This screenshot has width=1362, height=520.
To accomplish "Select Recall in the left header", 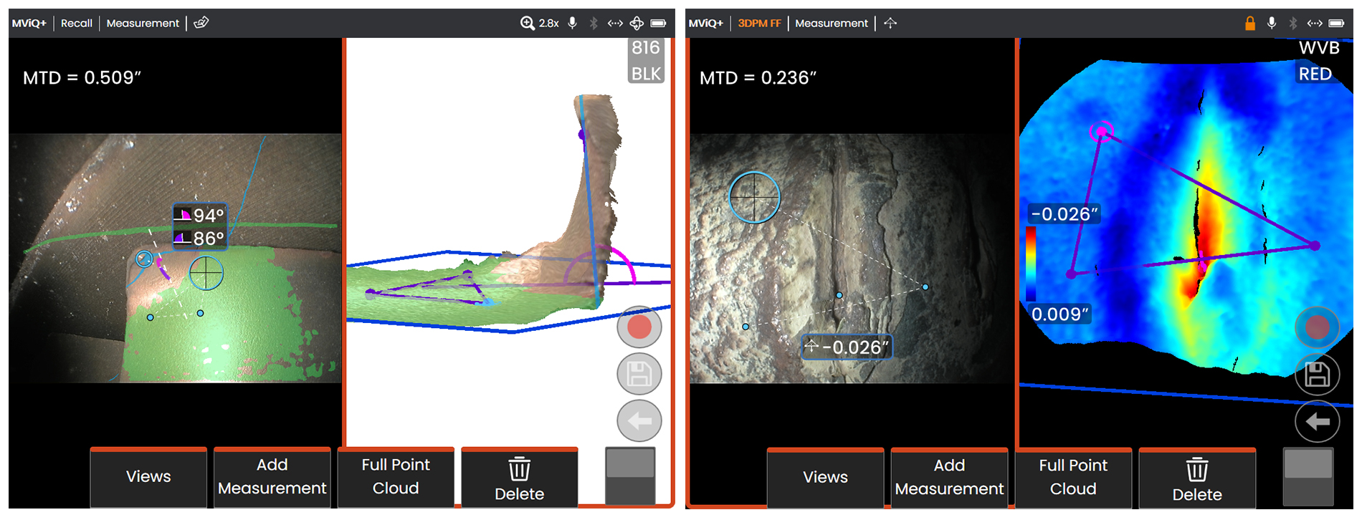I will [x=76, y=23].
